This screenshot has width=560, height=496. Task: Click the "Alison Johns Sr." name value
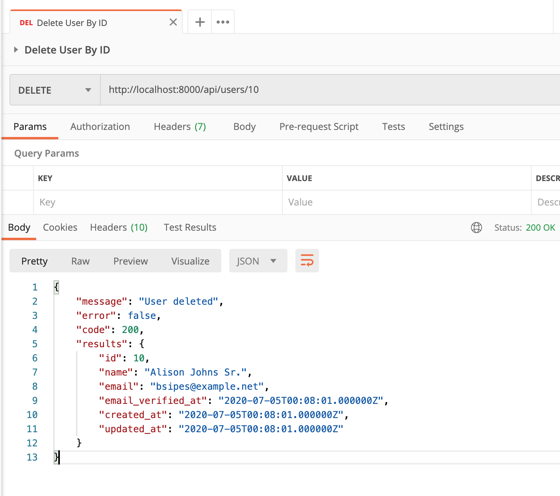pyautogui.click(x=195, y=372)
